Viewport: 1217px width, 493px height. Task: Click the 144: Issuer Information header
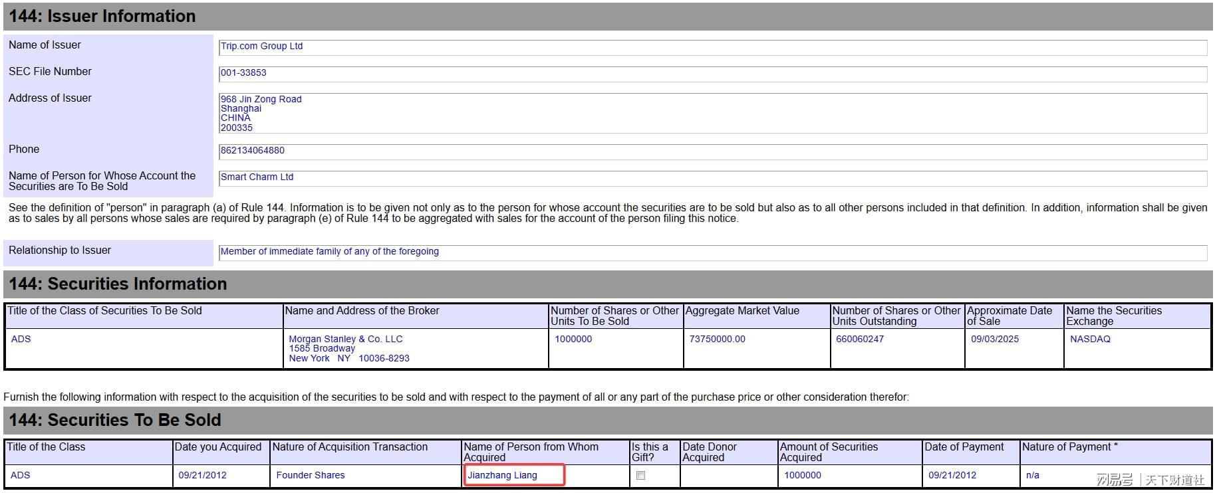pyautogui.click(x=102, y=17)
